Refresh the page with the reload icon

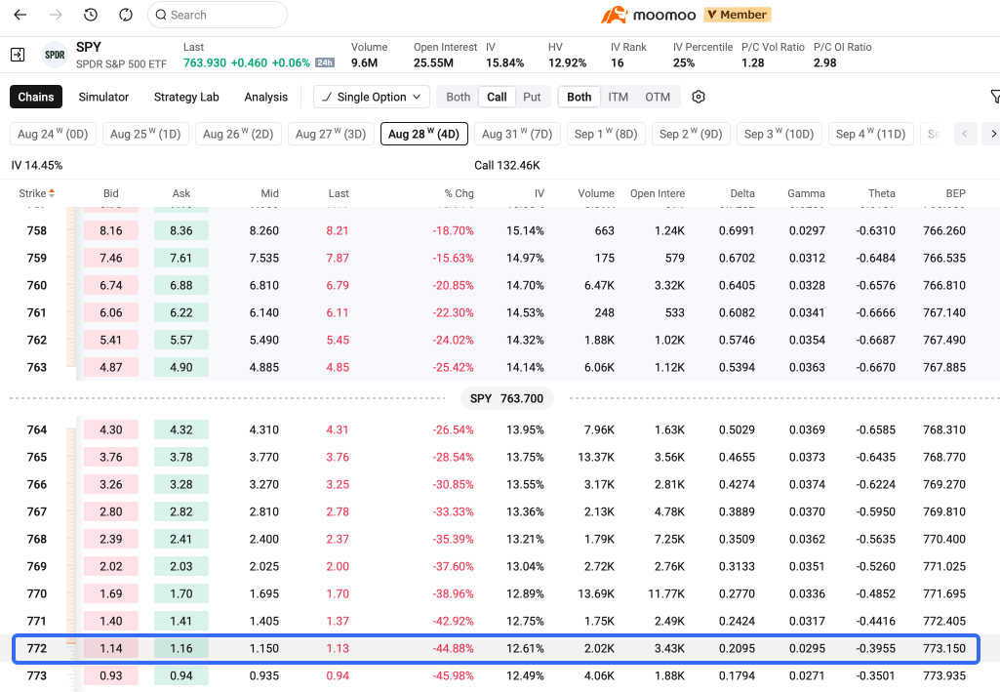(x=126, y=15)
